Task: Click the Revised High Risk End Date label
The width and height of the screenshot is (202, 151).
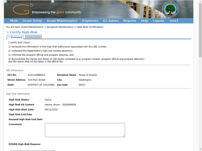Action: tap(26, 120)
